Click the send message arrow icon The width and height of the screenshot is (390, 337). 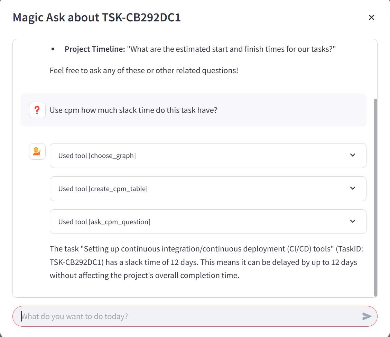366,316
